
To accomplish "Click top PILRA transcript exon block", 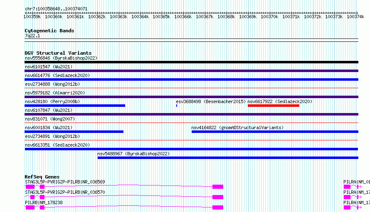I will [347, 187].
